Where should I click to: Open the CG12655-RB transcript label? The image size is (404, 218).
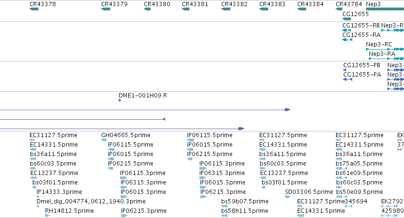point(361,26)
